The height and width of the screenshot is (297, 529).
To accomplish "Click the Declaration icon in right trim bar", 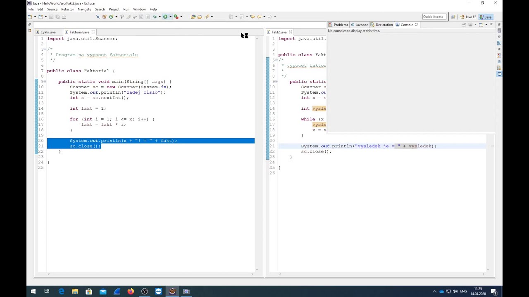I will [499, 68].
